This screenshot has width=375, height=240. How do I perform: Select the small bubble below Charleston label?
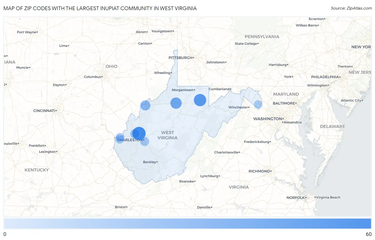coord(145,141)
